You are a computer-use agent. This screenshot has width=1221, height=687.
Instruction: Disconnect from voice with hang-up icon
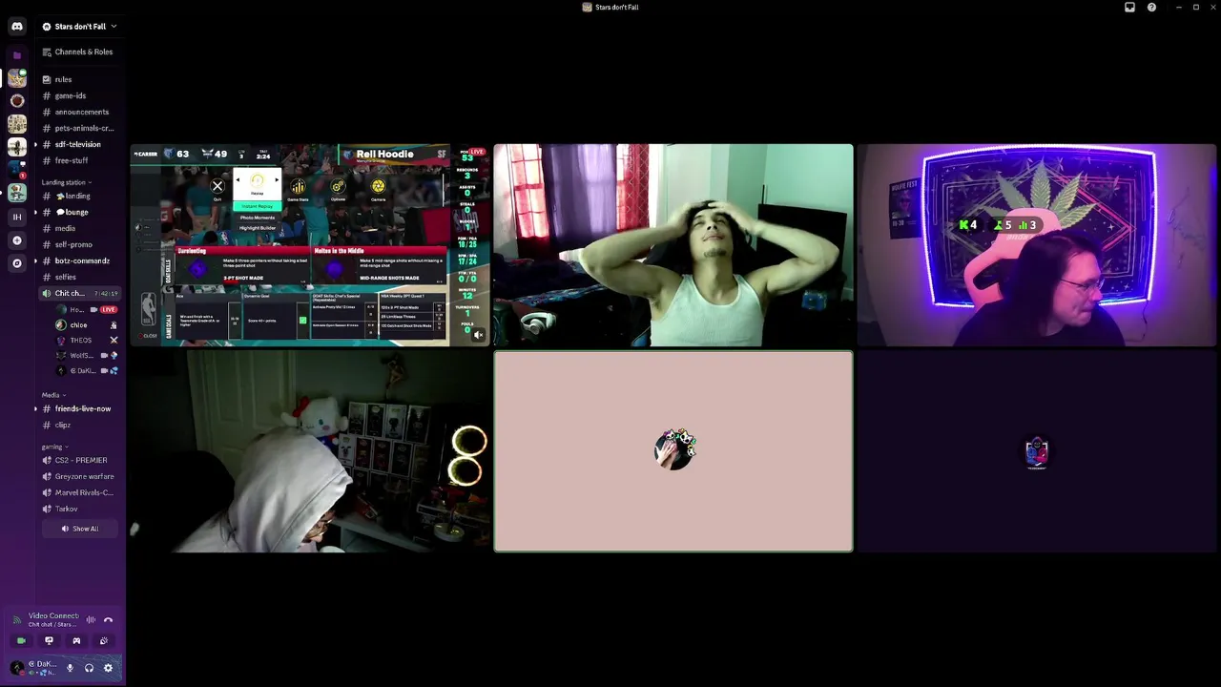point(108,619)
